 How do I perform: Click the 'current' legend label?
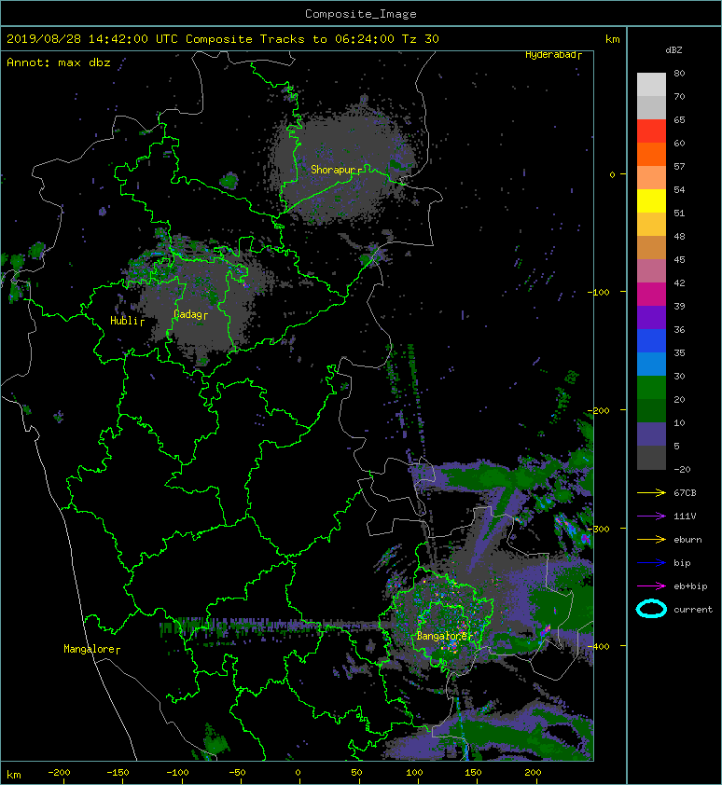click(693, 610)
